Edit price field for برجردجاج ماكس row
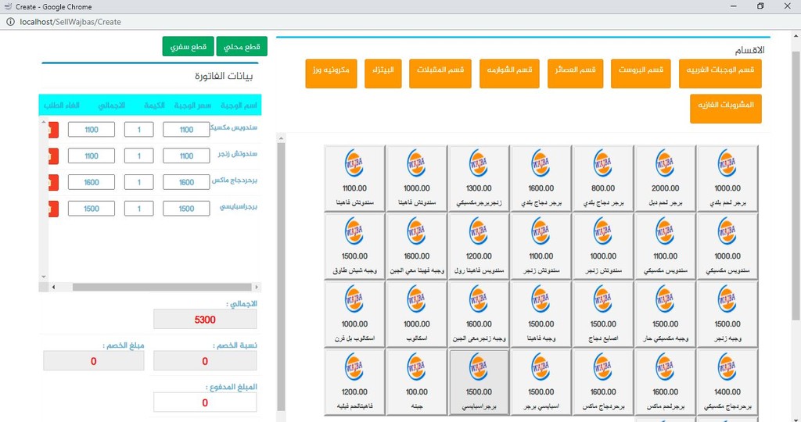The width and height of the screenshot is (801, 422). click(186, 182)
